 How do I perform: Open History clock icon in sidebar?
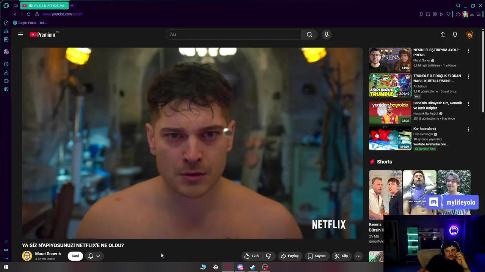[x=6, y=64]
